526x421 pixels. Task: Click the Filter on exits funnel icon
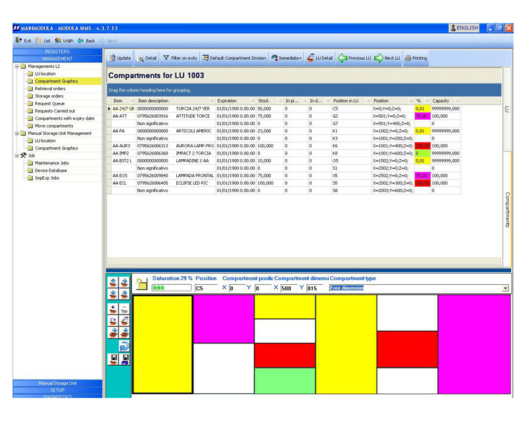click(x=166, y=58)
